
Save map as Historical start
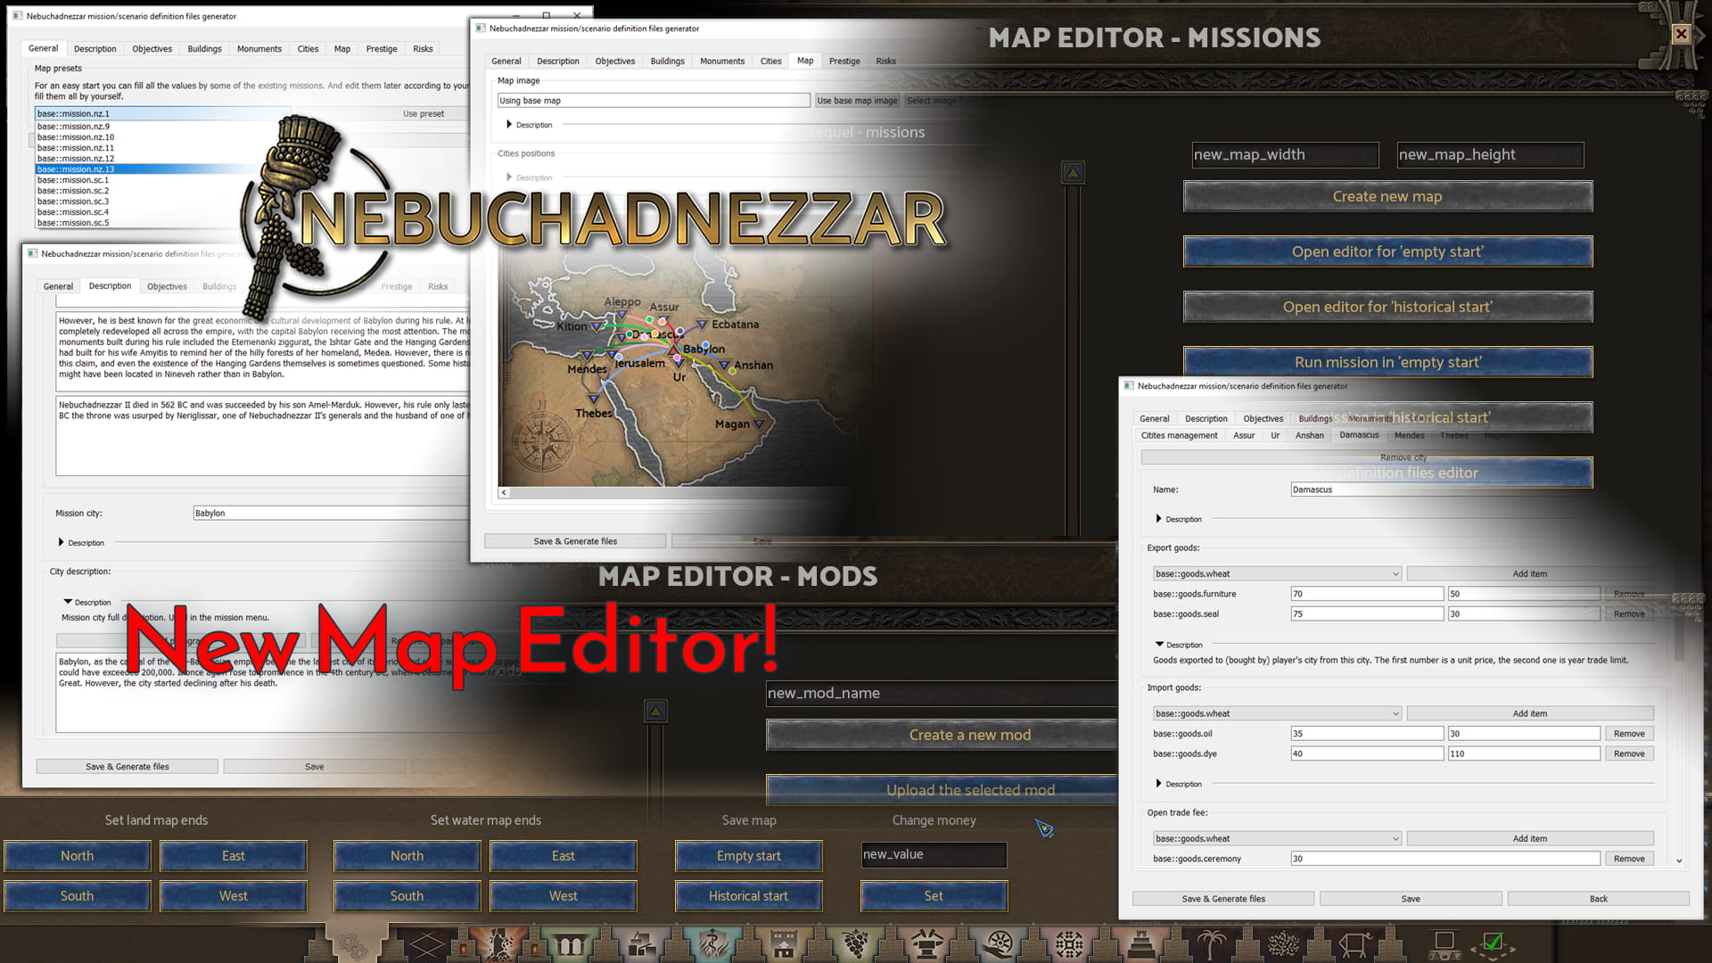pos(748,896)
